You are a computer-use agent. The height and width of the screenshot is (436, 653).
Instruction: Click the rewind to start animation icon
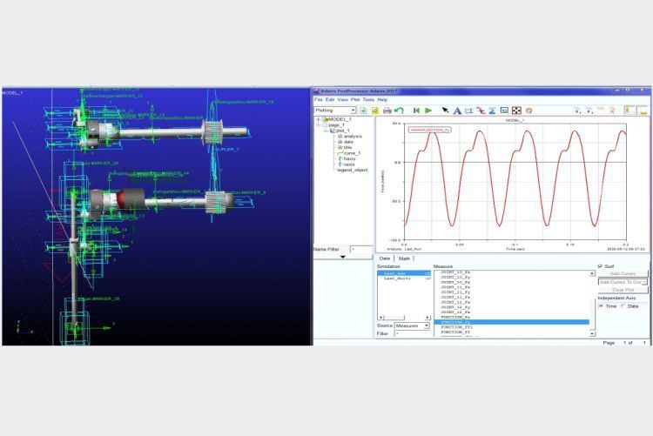coord(416,111)
